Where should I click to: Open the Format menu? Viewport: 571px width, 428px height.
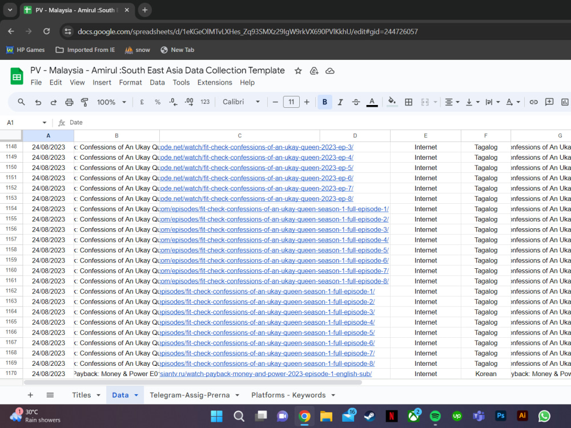[130, 83]
